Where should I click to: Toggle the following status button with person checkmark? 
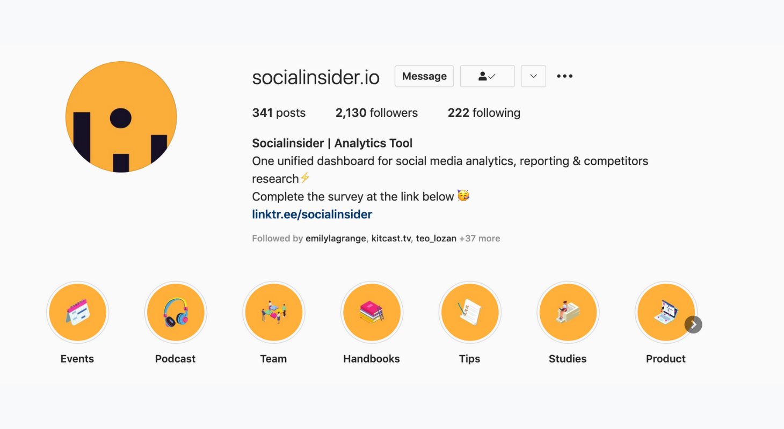pyautogui.click(x=488, y=76)
